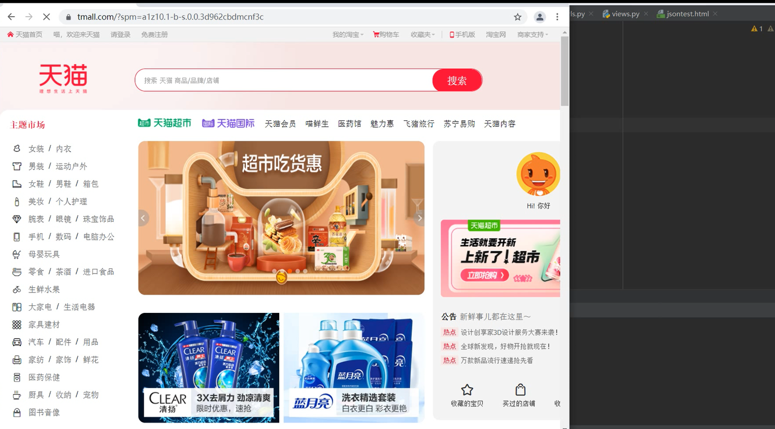The image size is (775, 429).
Task: Click the browser address bar URL
Action: (x=171, y=17)
